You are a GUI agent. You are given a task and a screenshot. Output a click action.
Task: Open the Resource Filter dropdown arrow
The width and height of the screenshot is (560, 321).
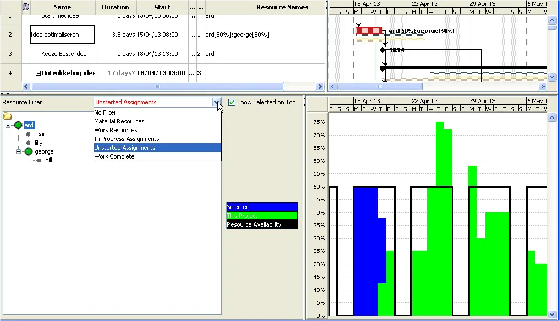point(216,102)
